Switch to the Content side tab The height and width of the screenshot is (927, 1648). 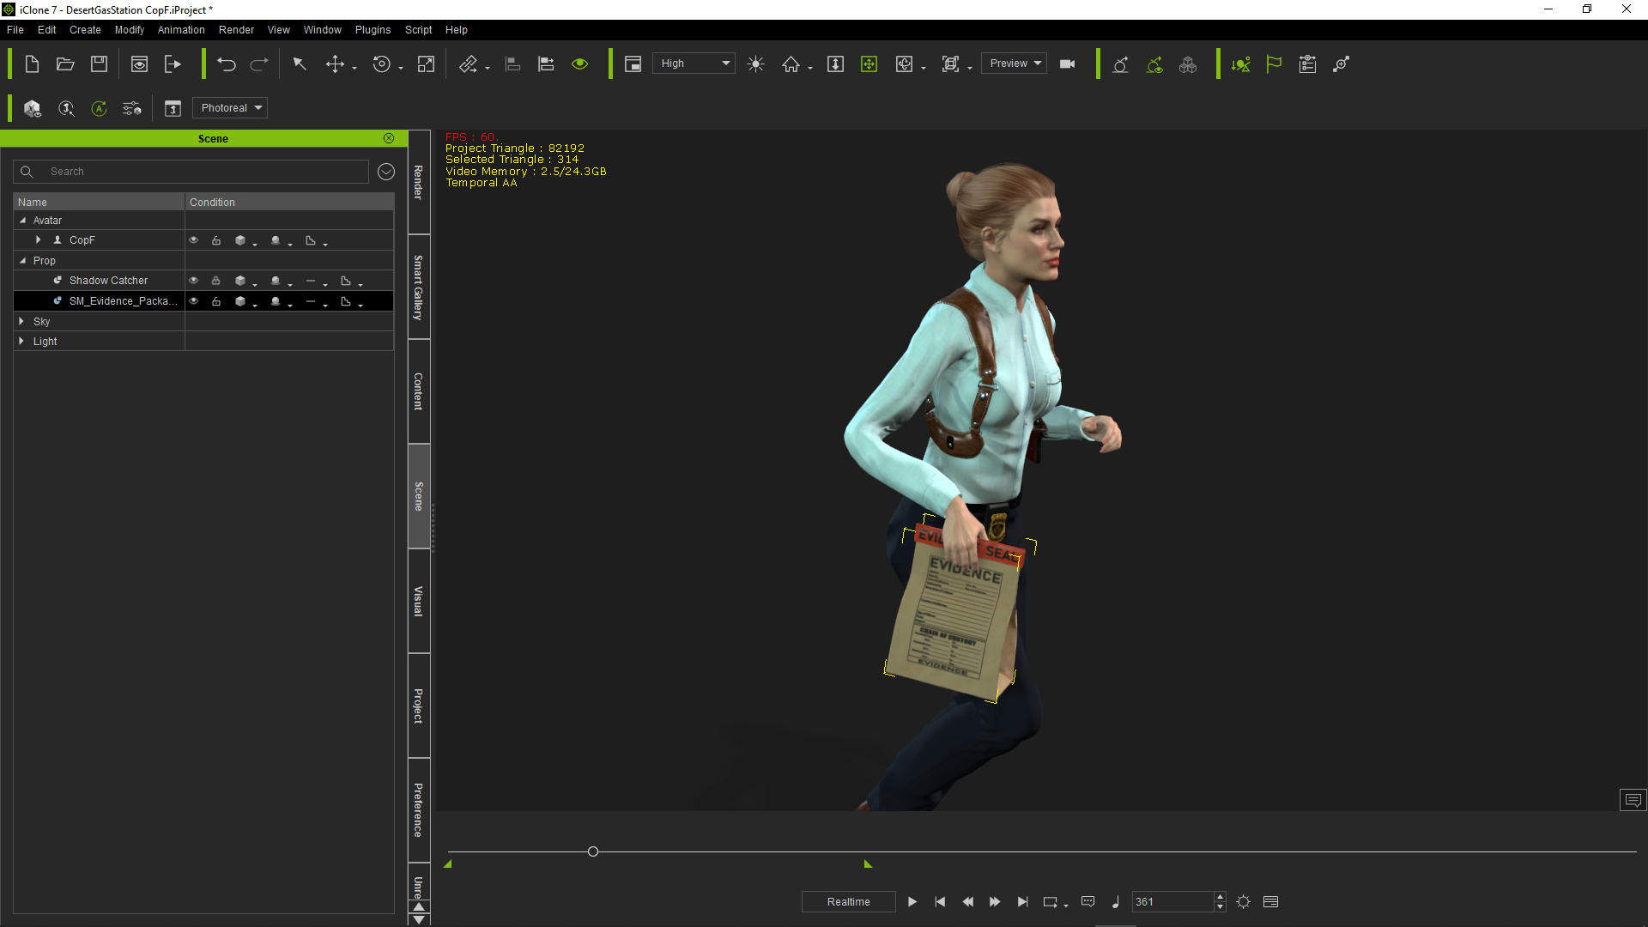[x=419, y=391]
